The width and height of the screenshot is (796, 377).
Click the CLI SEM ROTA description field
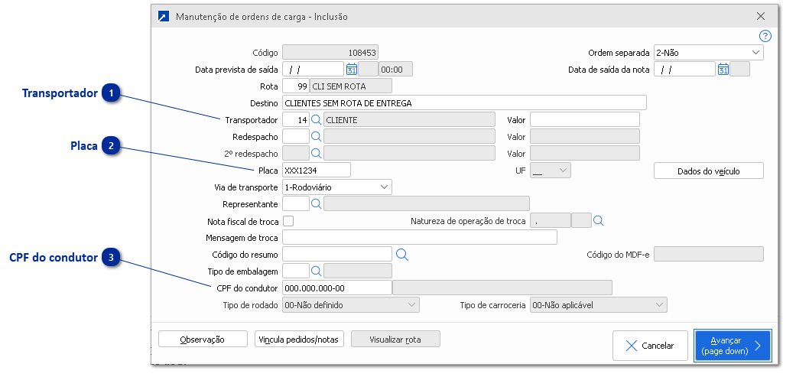click(351, 86)
